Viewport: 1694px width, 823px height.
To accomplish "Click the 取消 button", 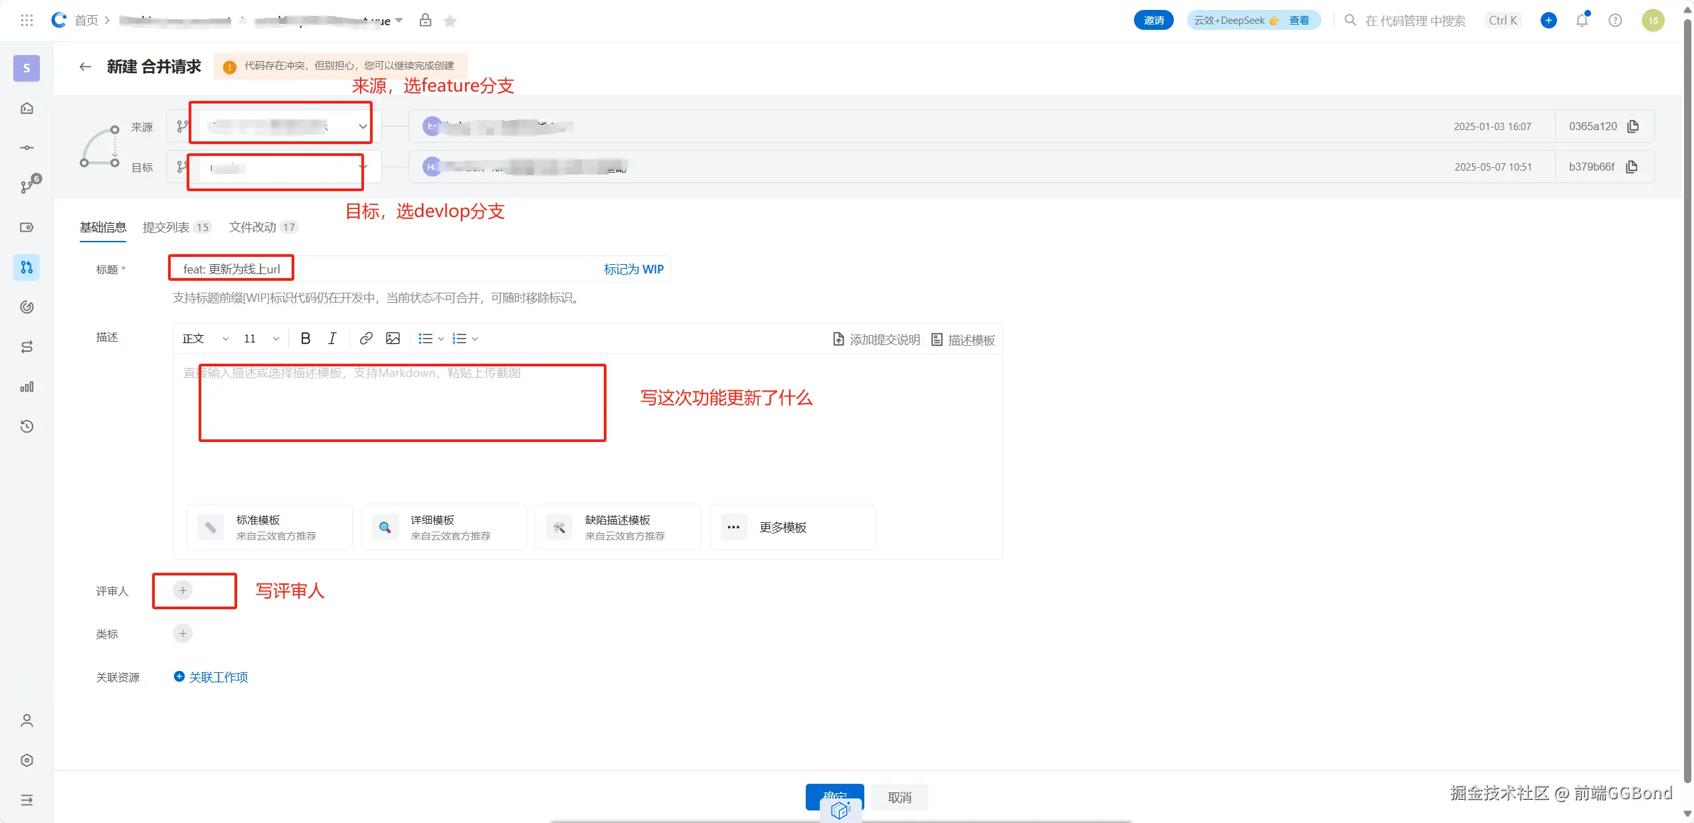I will tap(899, 797).
